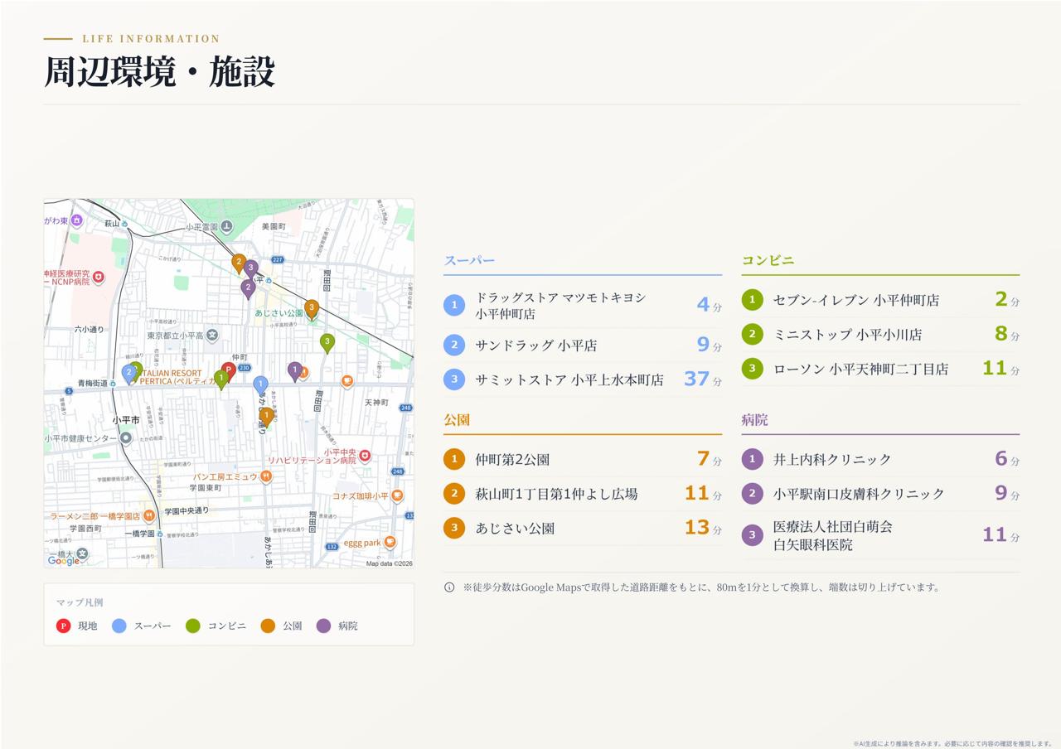Select blue supermarket pin 1 on the map
This screenshot has height=749, width=1061.
pos(260,385)
